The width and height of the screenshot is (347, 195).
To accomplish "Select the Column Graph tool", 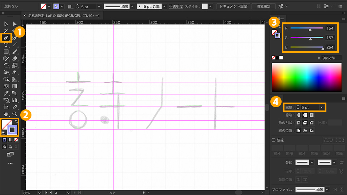I will point(14,100).
